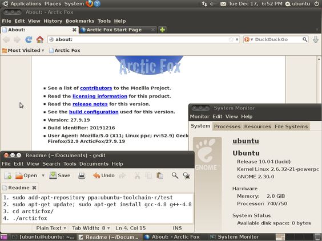Open the contributors link
This screenshot has height=241, width=322.
click(96, 88)
